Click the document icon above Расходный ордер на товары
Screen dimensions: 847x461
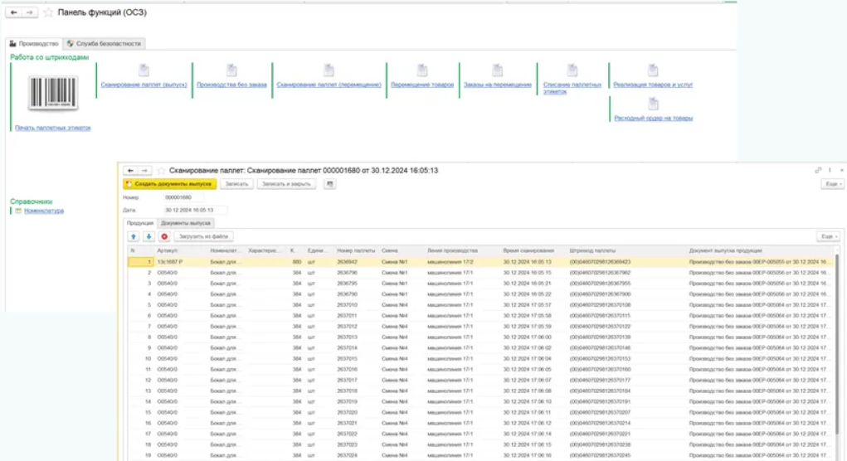pos(653,104)
